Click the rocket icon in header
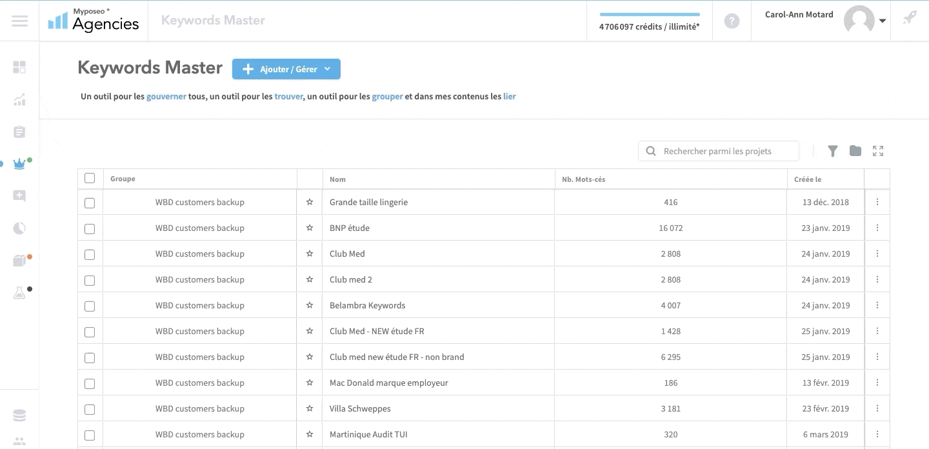929x449 pixels. pos(910,18)
